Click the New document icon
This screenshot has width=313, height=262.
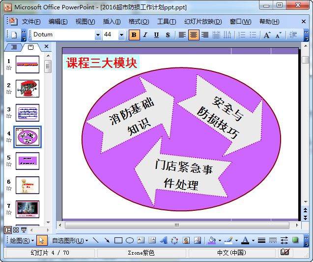click(x=14, y=35)
